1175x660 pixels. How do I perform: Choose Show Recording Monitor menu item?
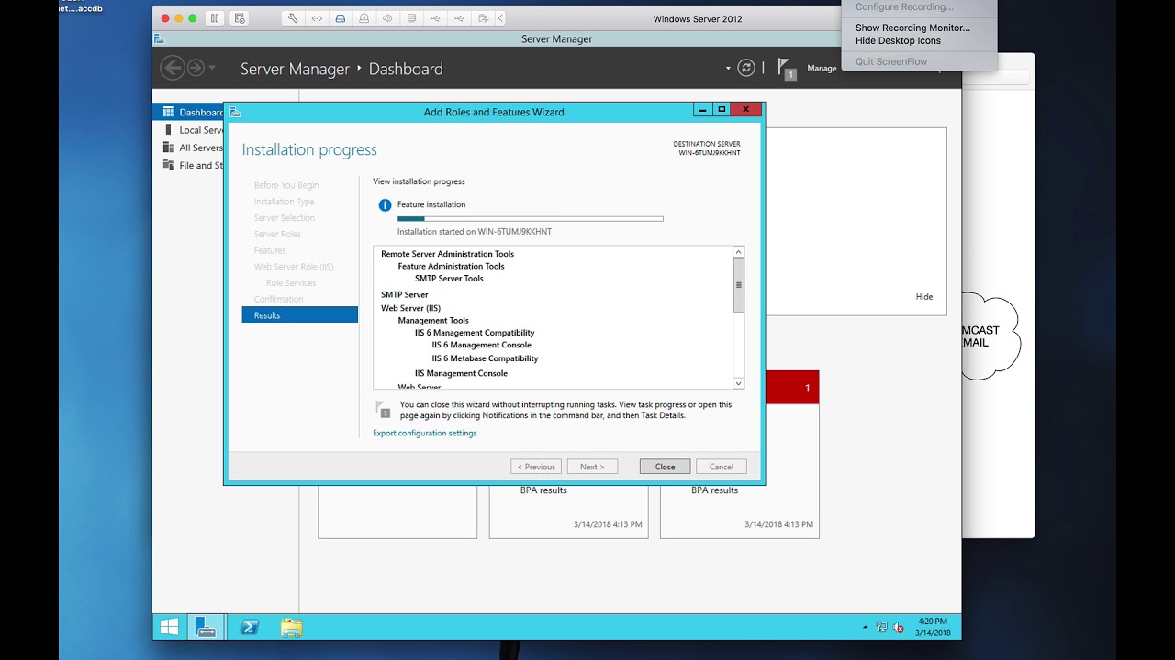click(x=912, y=27)
